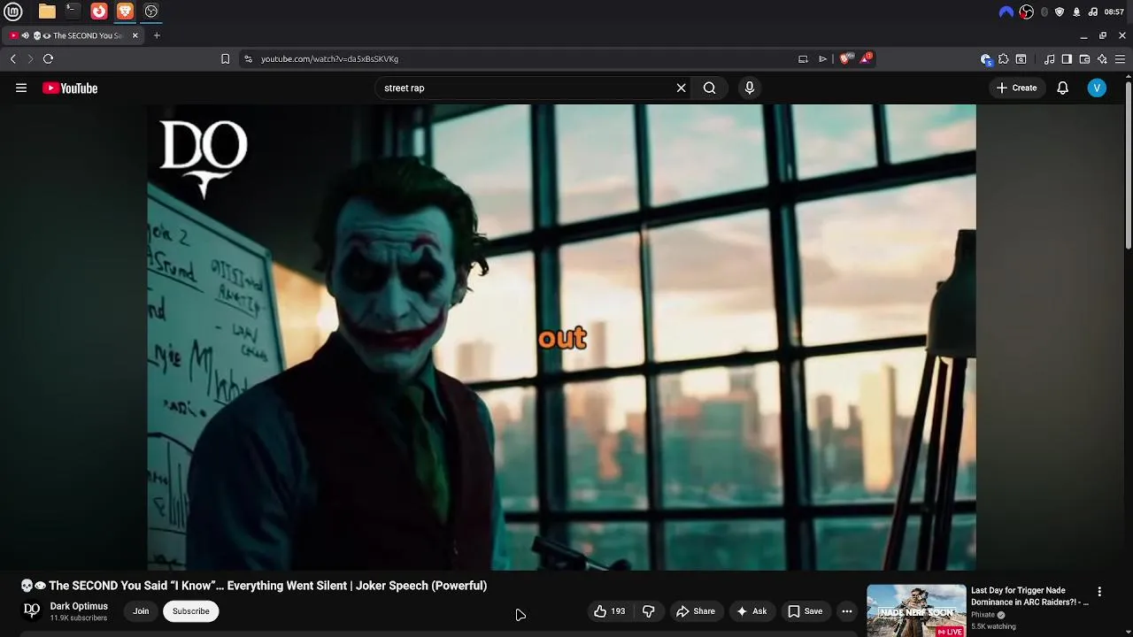
Task: Open the Dark Optimus channel name link
Action: pyautogui.click(x=79, y=606)
